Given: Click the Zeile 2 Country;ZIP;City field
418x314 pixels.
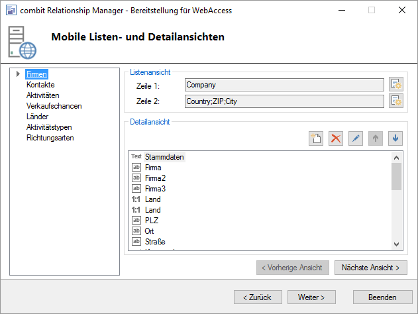Looking at the screenshot, I should pyautogui.click(x=284, y=101).
